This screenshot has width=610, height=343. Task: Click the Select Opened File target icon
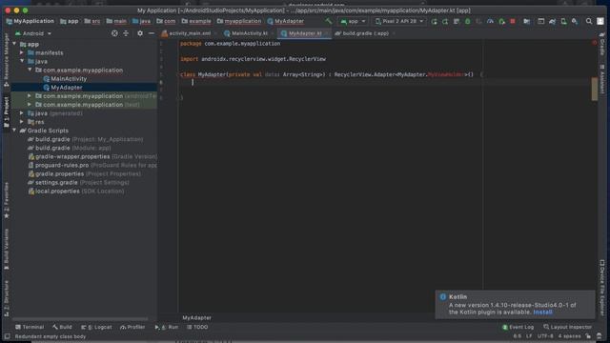pyautogui.click(x=114, y=33)
